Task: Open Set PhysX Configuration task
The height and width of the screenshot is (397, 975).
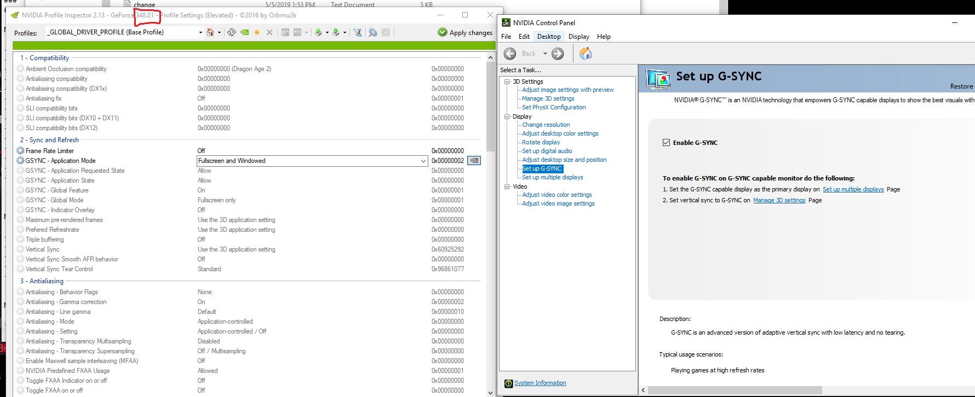Action: tap(554, 107)
